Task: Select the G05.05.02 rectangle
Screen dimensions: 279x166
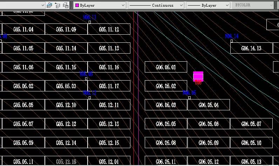Action: point(23,86)
